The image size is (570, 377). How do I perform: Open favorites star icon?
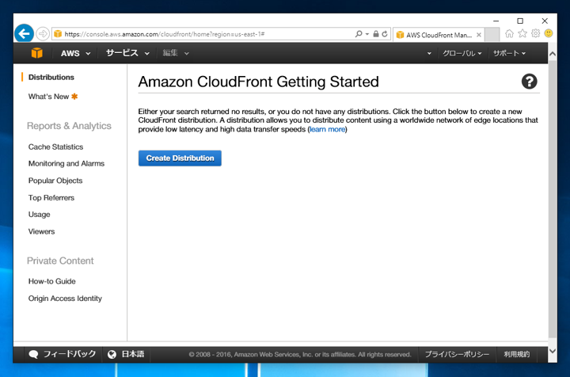522,33
